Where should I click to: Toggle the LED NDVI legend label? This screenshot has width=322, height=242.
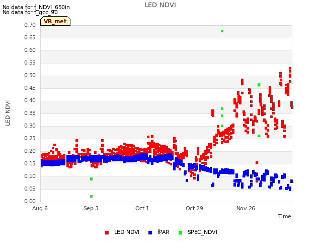(x=127, y=232)
